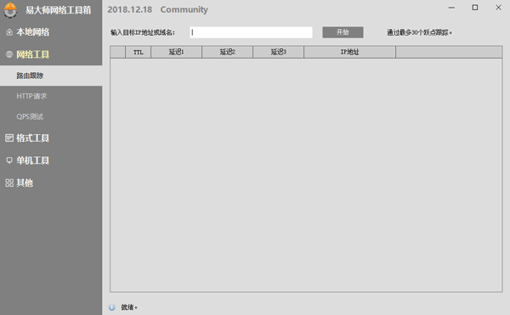Click the TTL column header
This screenshot has width=510, height=315.
139,52
